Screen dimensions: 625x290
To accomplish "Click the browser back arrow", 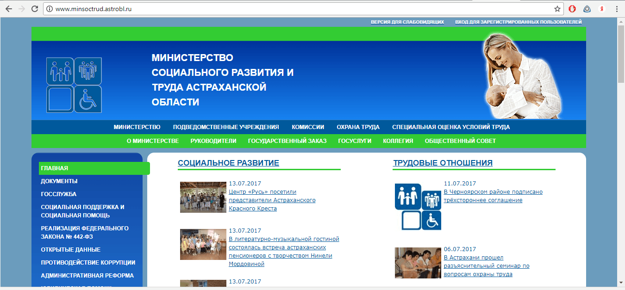I will pyautogui.click(x=9, y=9).
